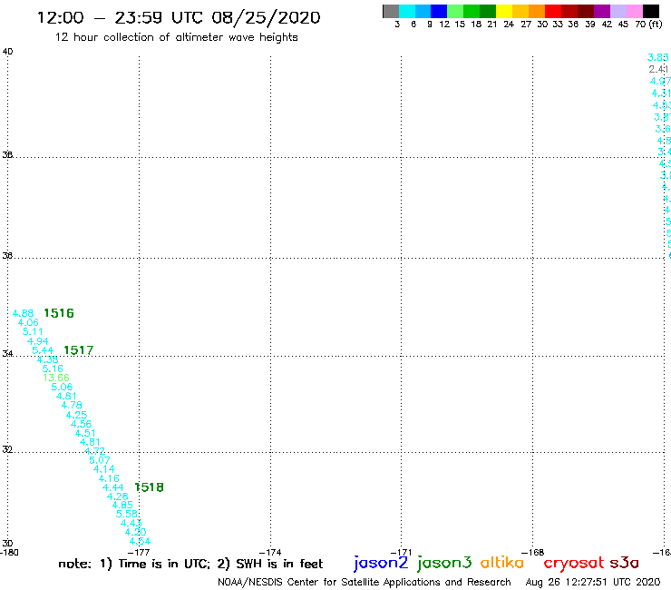Click the (ft) unit label in legend
The image size is (671, 590).
tap(655, 25)
